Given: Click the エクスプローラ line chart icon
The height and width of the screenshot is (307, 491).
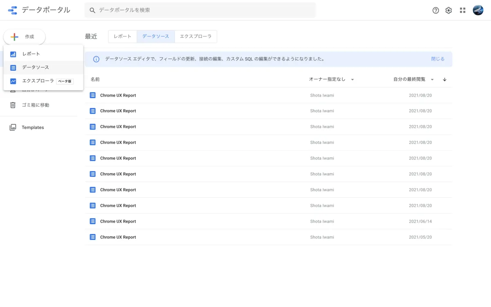Looking at the screenshot, I should click(x=13, y=81).
